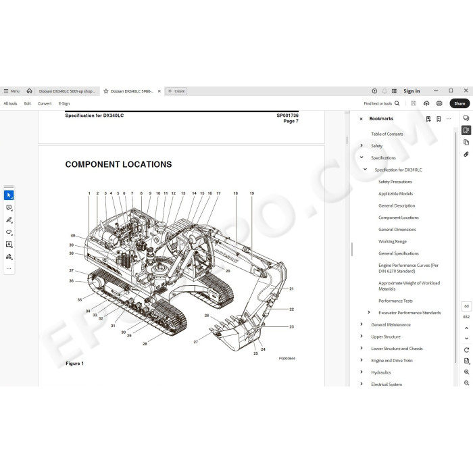The height and width of the screenshot is (473, 473).
Task: Collapse Specification for DX340LC bookmark
Action: tap(365, 169)
